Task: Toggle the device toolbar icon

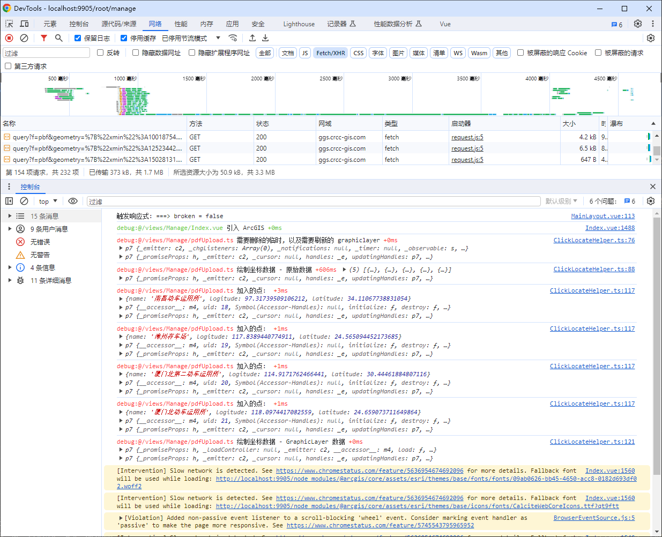Action: (x=24, y=24)
